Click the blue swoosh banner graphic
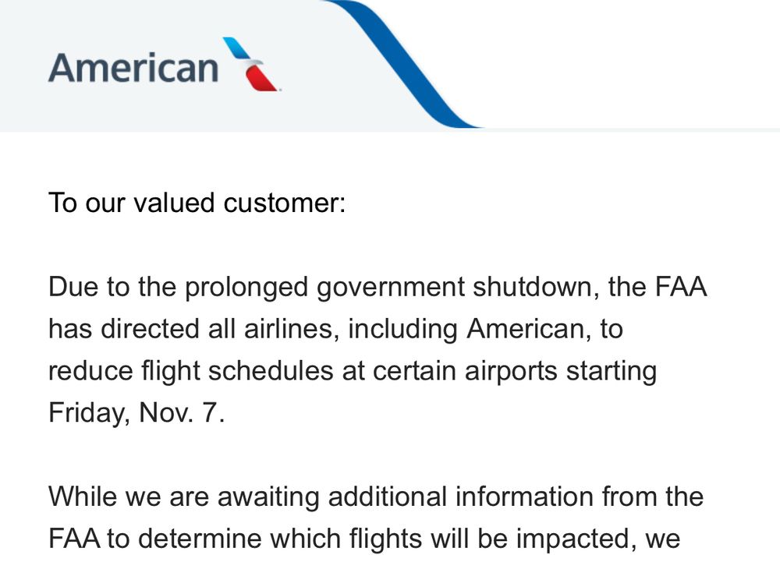Image resolution: width=780 pixels, height=562 pixels. [x=404, y=64]
